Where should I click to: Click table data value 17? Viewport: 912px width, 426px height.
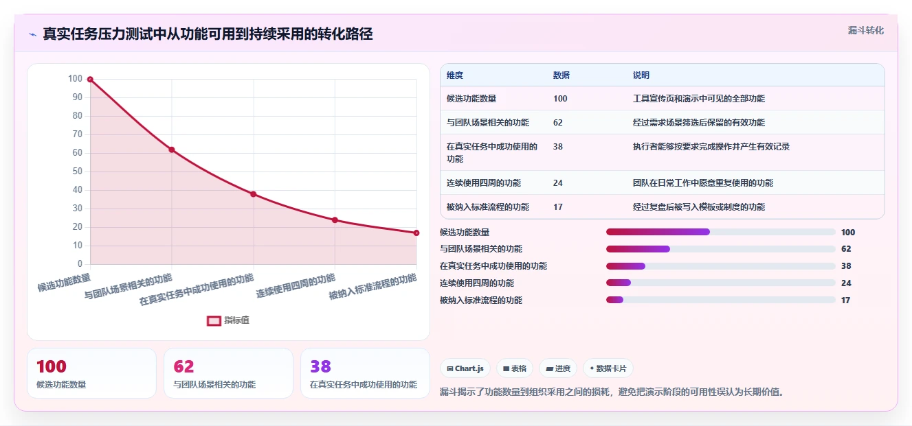coord(558,207)
